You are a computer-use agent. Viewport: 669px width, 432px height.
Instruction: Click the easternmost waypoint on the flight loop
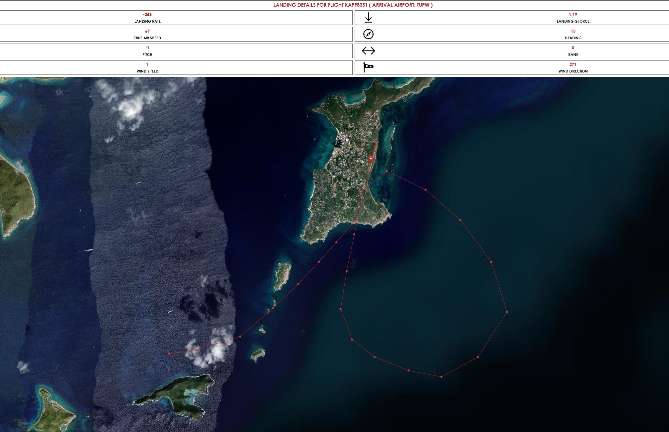point(507,312)
